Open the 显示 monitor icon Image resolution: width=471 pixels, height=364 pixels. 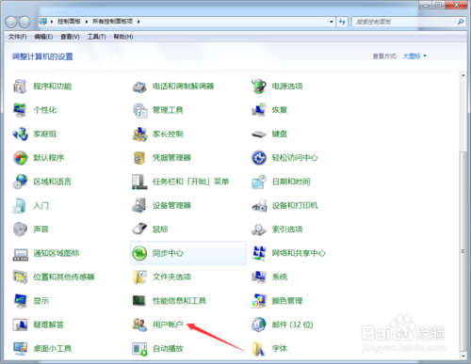20,301
